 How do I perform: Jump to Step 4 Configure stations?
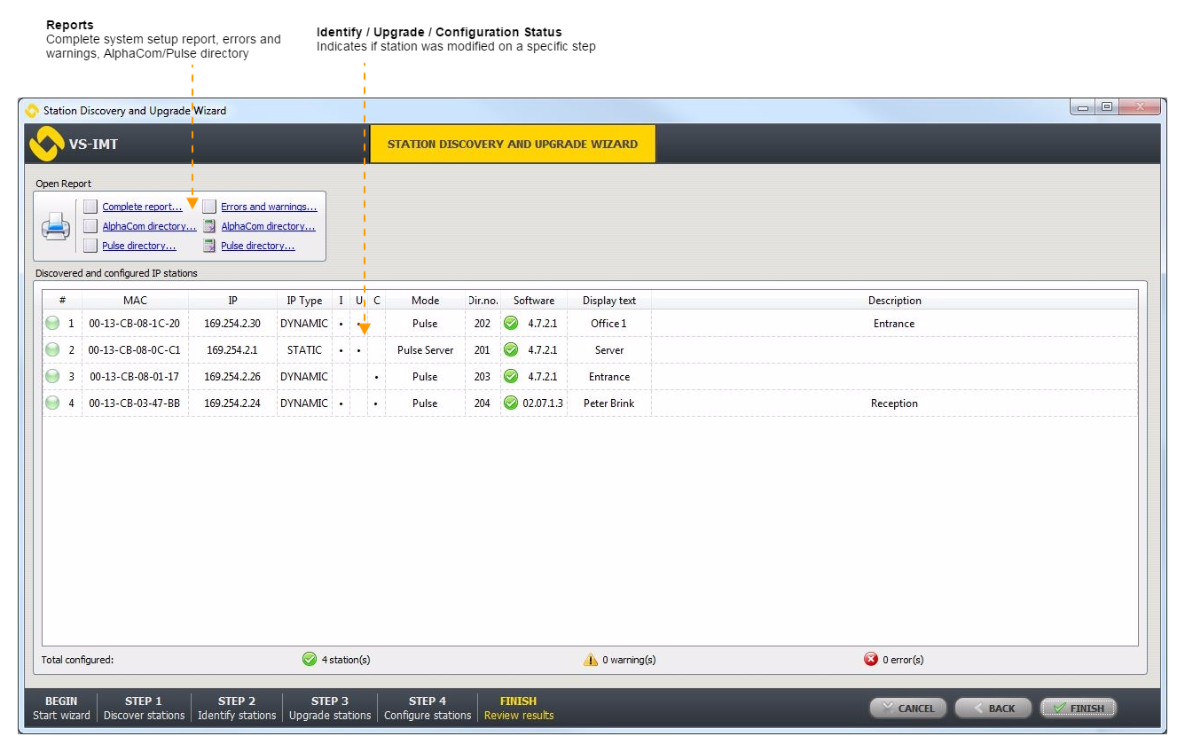428,708
